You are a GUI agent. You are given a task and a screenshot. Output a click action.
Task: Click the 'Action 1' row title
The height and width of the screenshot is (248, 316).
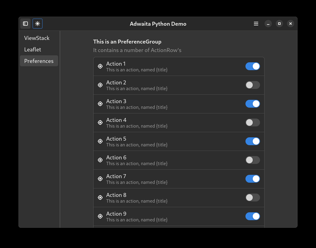click(116, 64)
